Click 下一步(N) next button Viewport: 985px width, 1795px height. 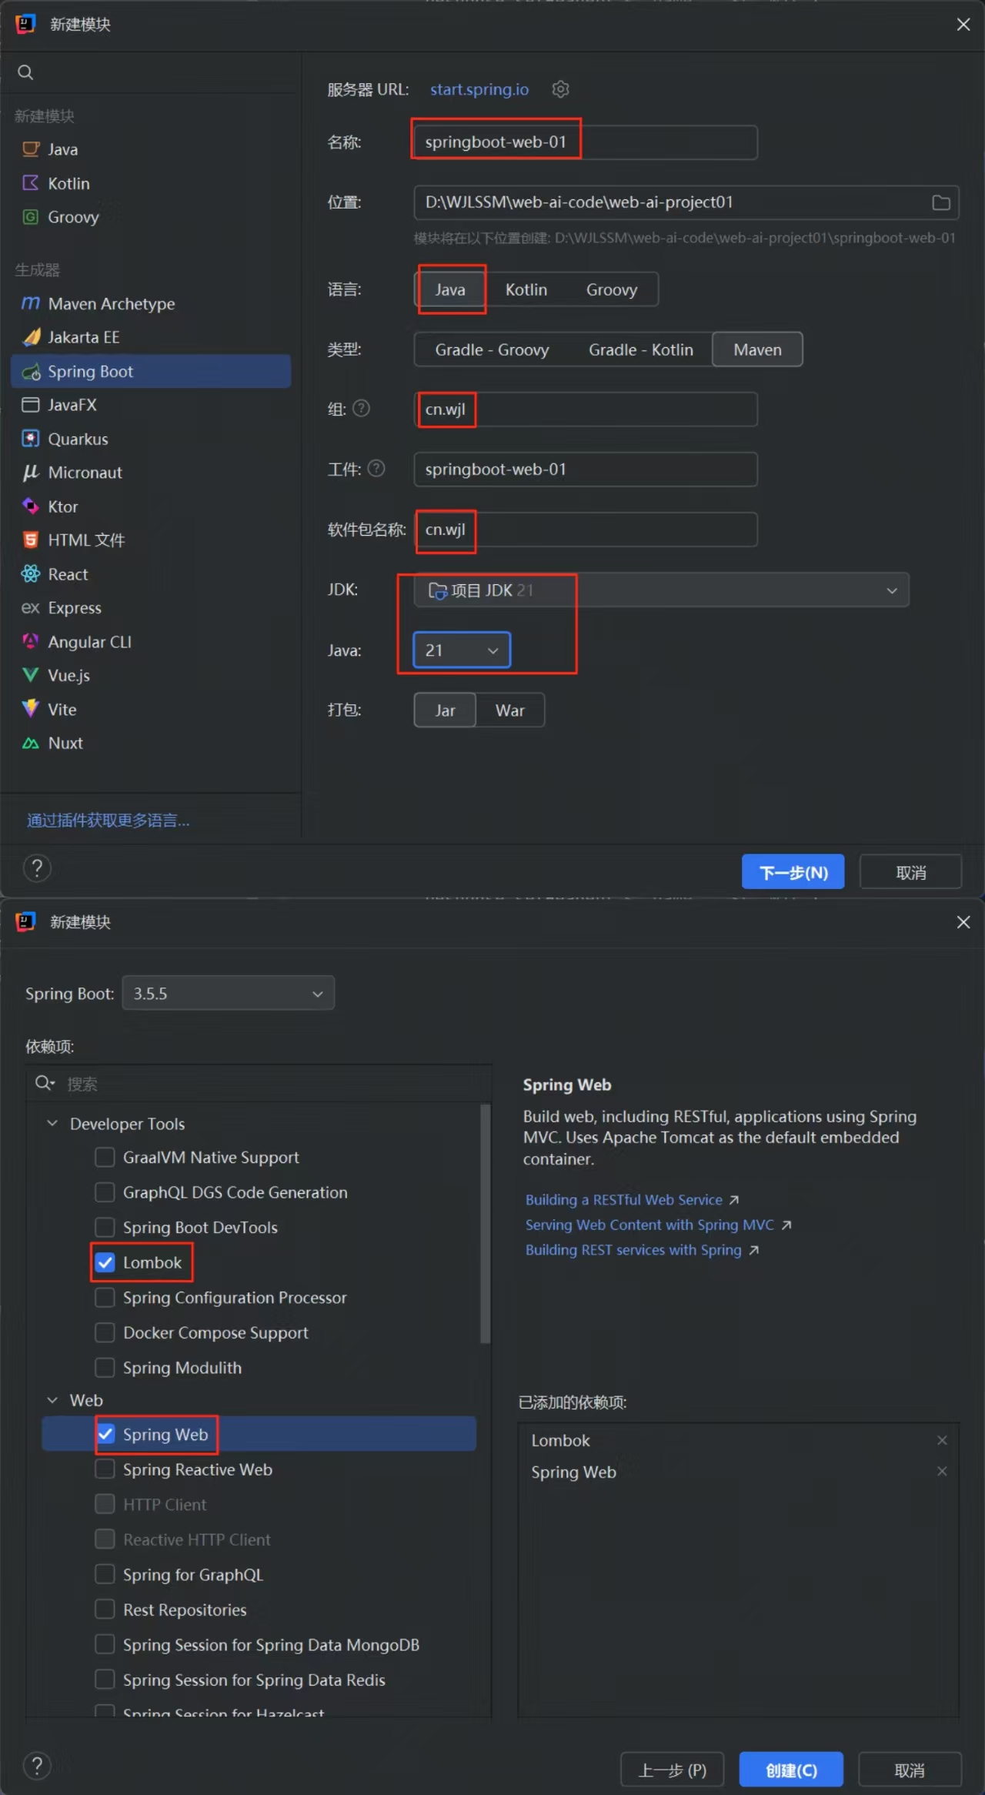[793, 872]
